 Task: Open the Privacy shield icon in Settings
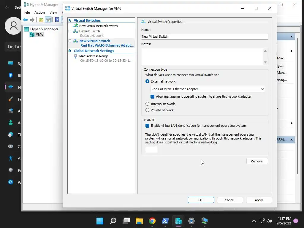click(11, 170)
